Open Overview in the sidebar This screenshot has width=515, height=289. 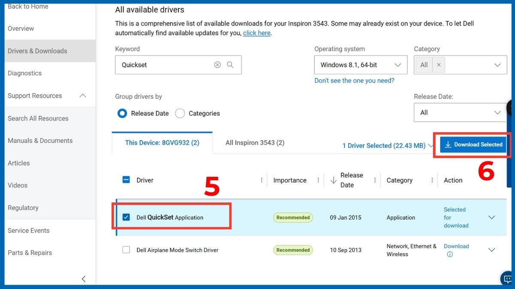pos(21,28)
